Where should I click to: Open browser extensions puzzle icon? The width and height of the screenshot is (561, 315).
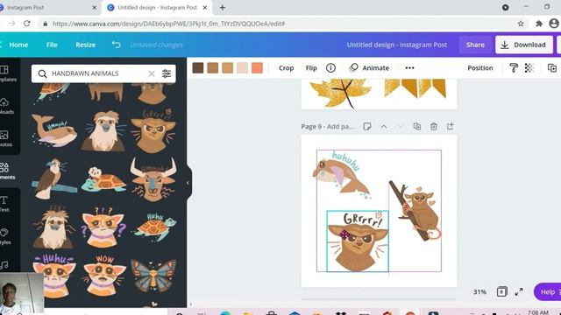(x=539, y=24)
